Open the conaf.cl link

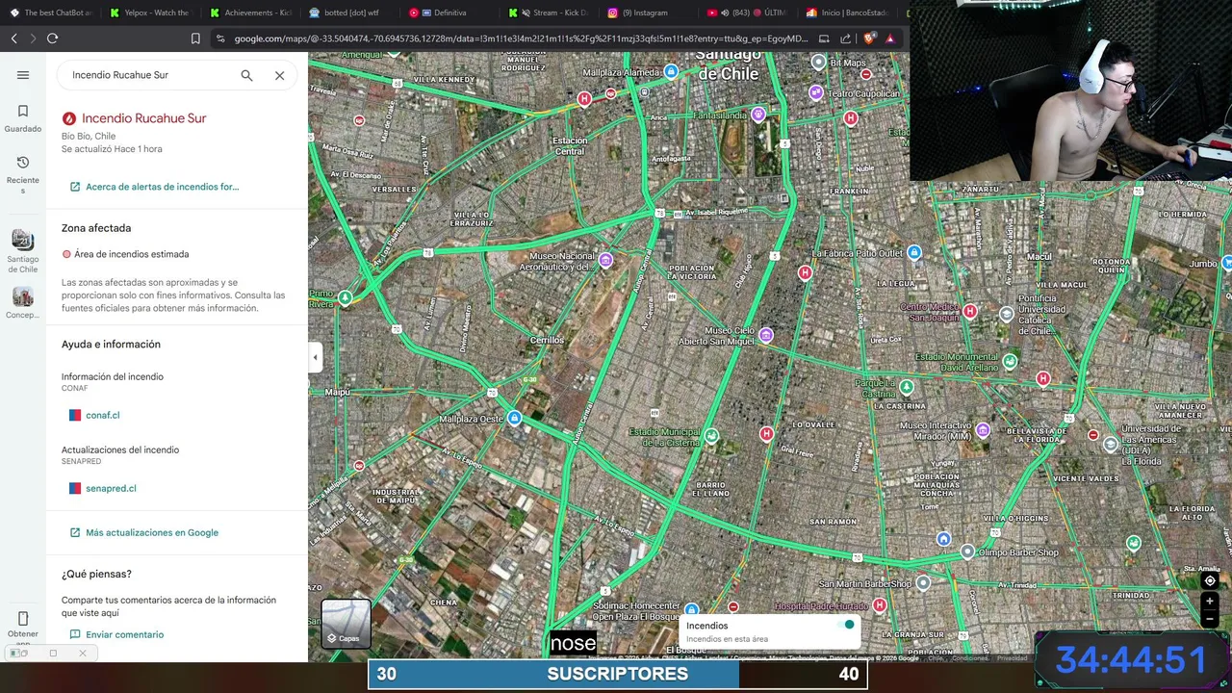pyautogui.click(x=94, y=415)
